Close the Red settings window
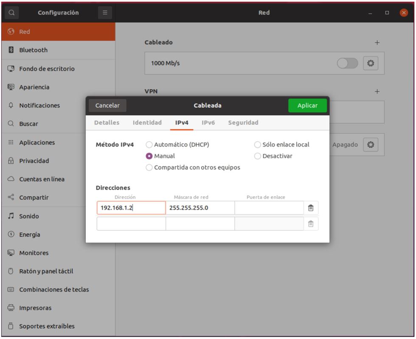The width and height of the screenshot is (416, 339). click(404, 12)
